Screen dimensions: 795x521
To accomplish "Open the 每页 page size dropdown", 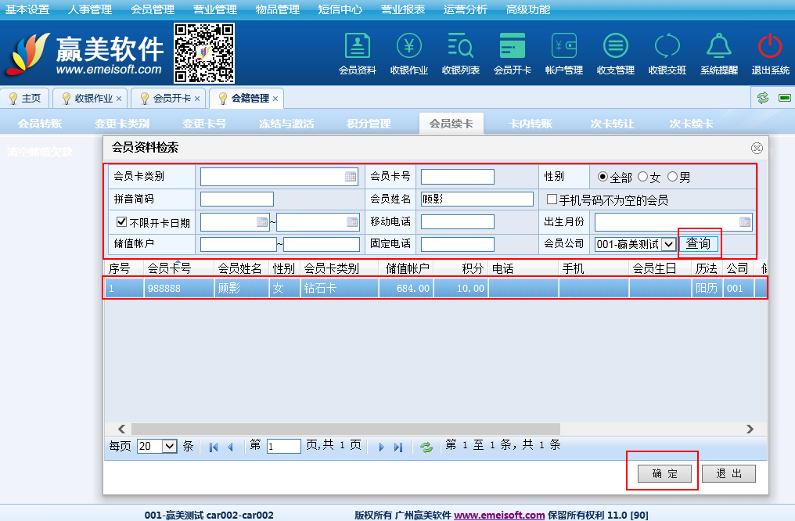I will point(169,446).
